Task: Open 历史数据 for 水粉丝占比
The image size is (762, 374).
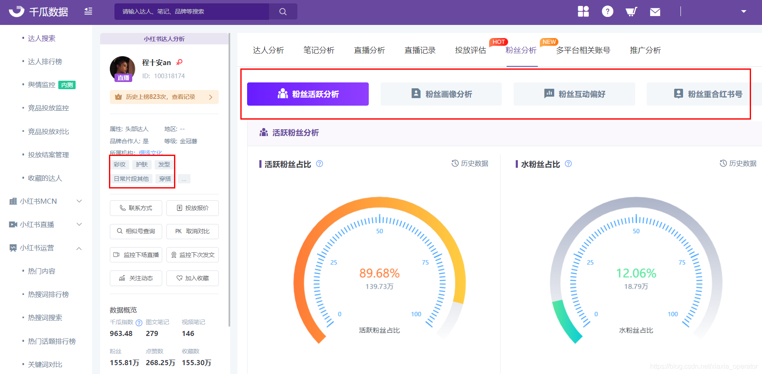Action: tap(738, 164)
